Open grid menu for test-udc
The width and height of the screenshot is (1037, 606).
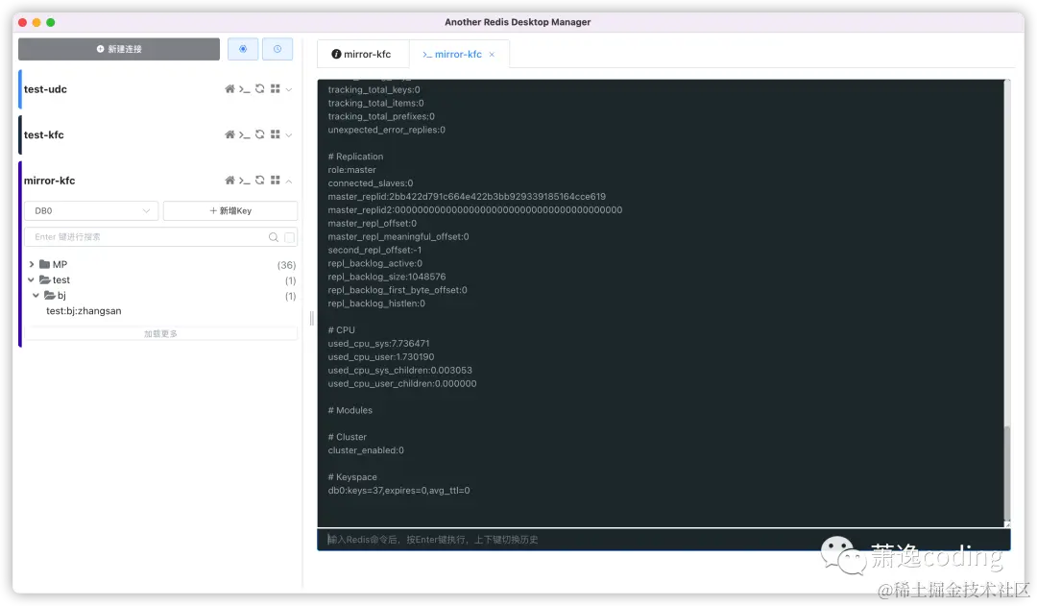276,88
